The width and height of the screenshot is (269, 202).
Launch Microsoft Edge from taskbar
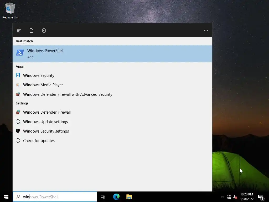click(x=116, y=197)
